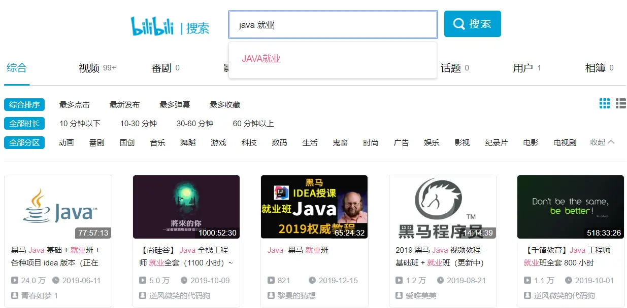Viewport: 627px width, 308px height.
Task: Filter by 鬼畜 category
Action: coord(341,143)
